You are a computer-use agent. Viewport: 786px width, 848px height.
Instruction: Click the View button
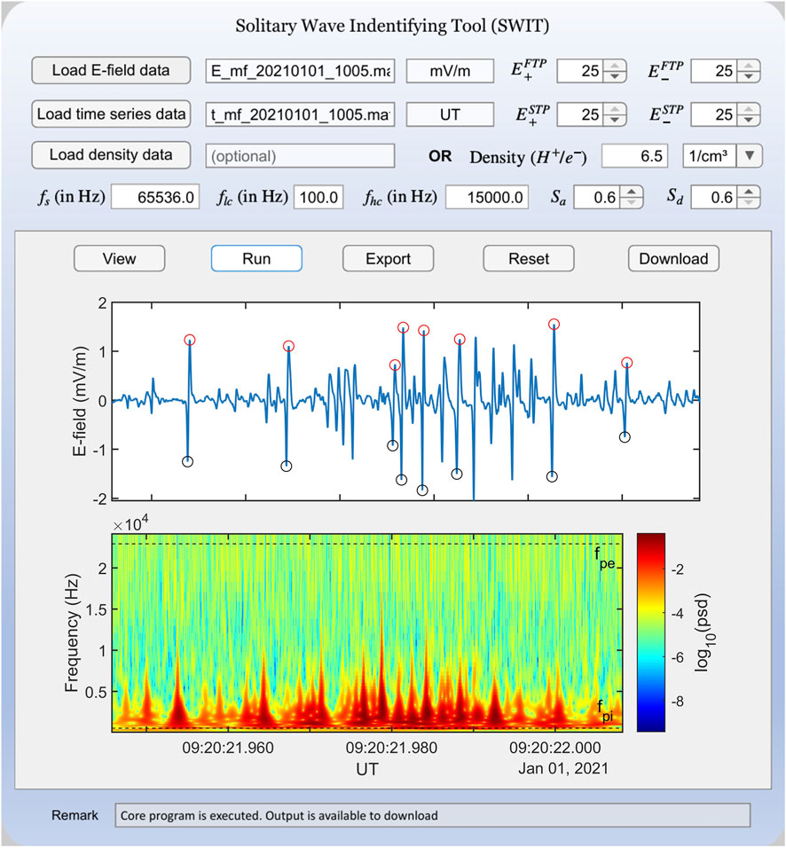119,259
